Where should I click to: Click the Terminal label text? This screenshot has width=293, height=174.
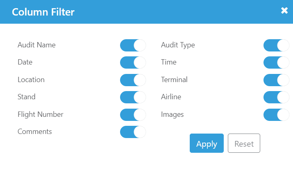pyautogui.click(x=174, y=80)
